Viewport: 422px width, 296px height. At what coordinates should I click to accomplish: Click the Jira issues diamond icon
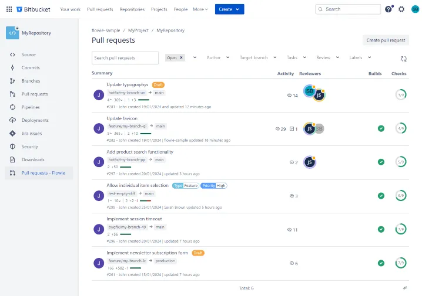coord(12,134)
